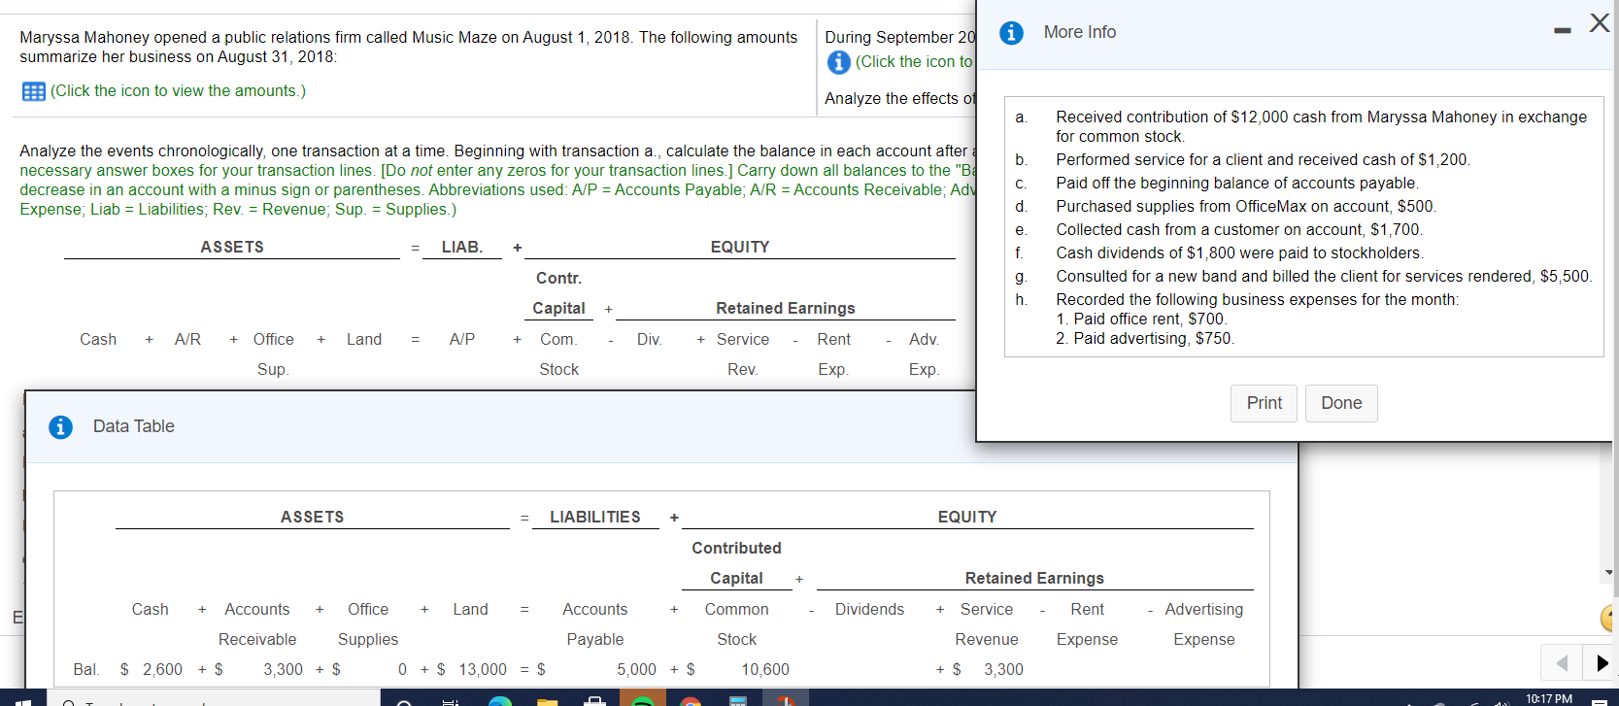Click the worksheet 'Div.' column header
The image size is (1619, 706).
[x=650, y=339]
